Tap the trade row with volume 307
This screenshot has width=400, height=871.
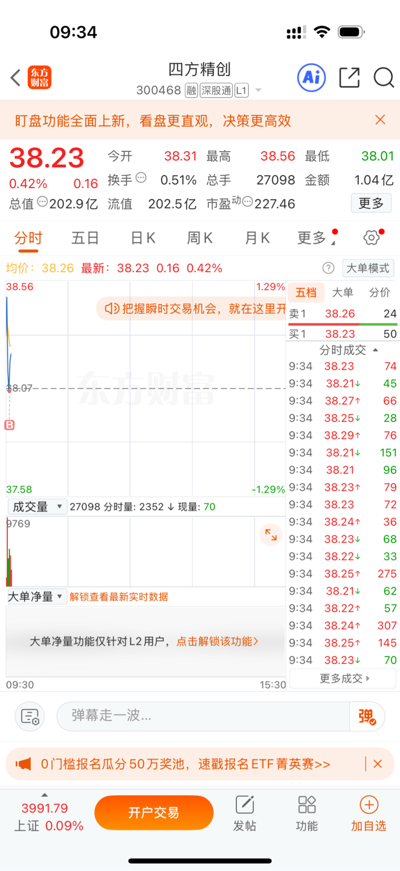343,625
